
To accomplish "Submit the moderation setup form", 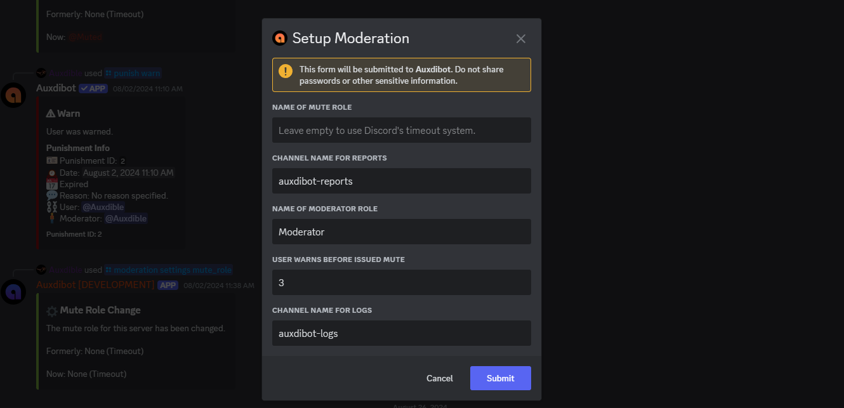I will pyautogui.click(x=500, y=378).
